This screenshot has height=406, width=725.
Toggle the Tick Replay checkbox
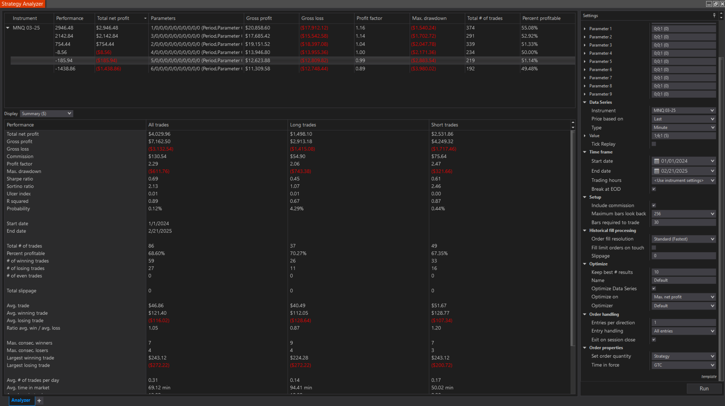[x=654, y=144]
